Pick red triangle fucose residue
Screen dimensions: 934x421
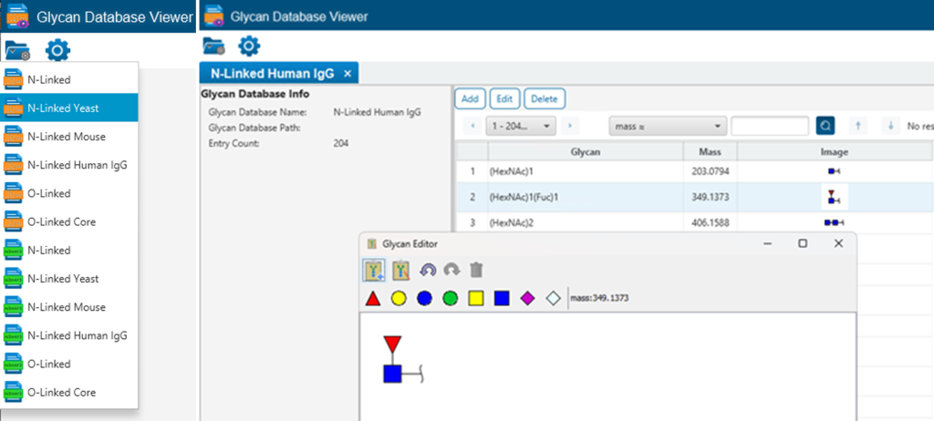coord(373,298)
